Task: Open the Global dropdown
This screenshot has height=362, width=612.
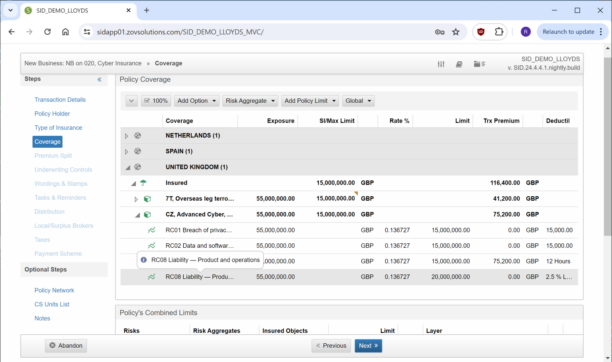Action: pos(358,101)
